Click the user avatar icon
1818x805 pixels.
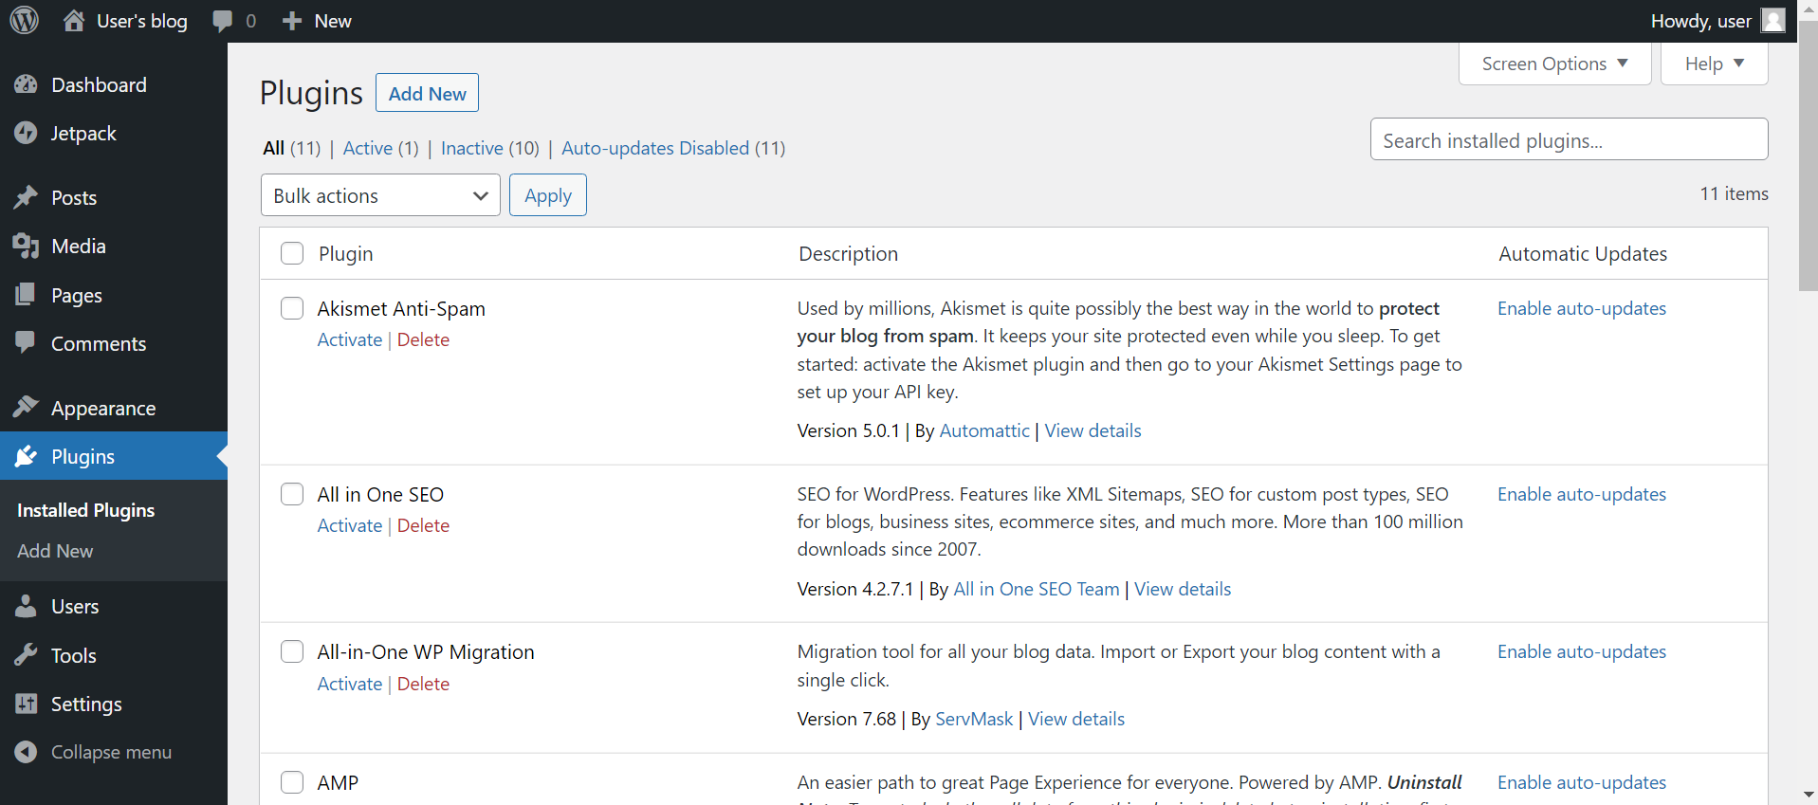(1772, 20)
